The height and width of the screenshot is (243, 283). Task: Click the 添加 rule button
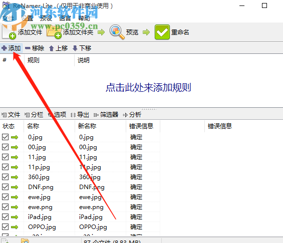11,48
